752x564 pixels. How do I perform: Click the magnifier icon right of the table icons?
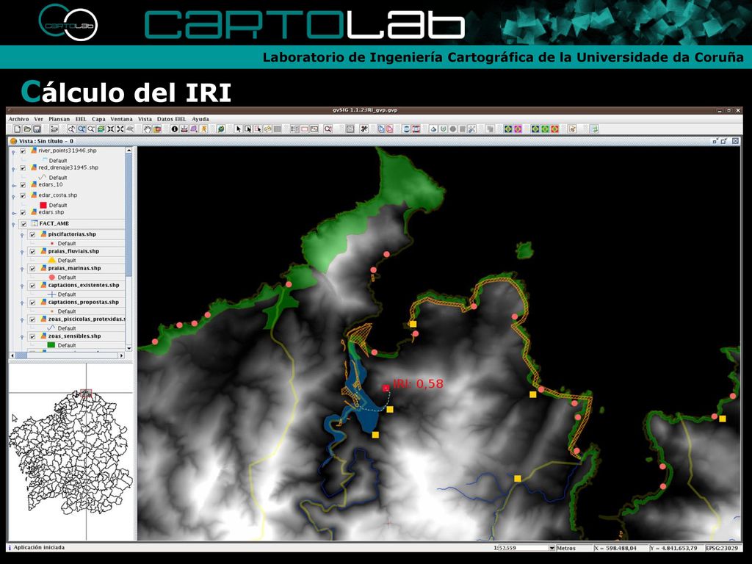tap(328, 129)
